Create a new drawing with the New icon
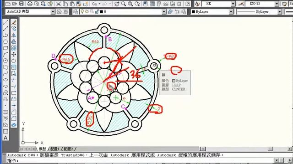Screen dimensions: 293x164 (8, 4)
